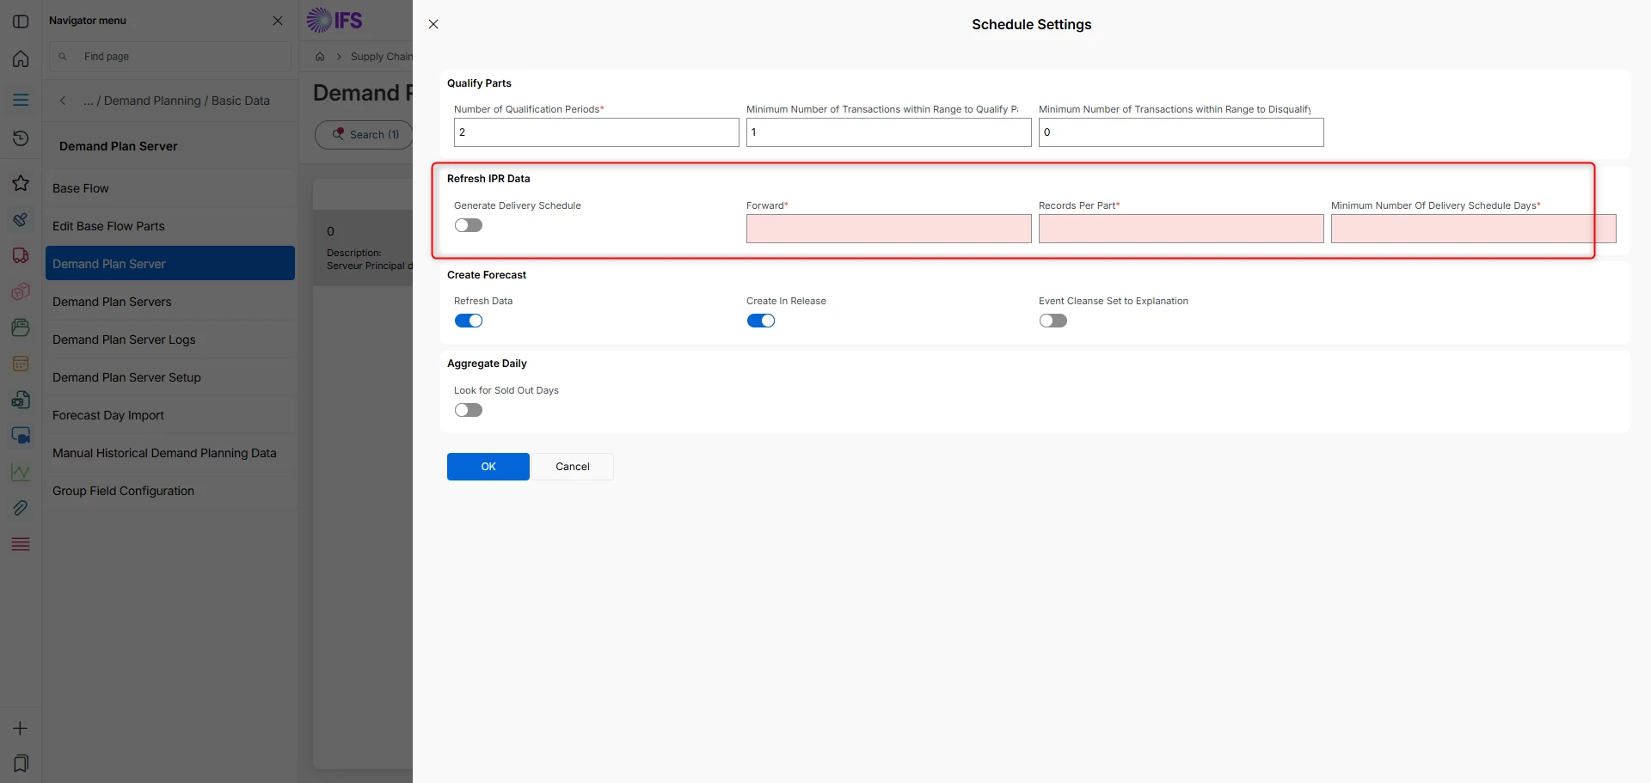
Task: Open the bookmark icon at sidebar bottom
Action: point(21,763)
